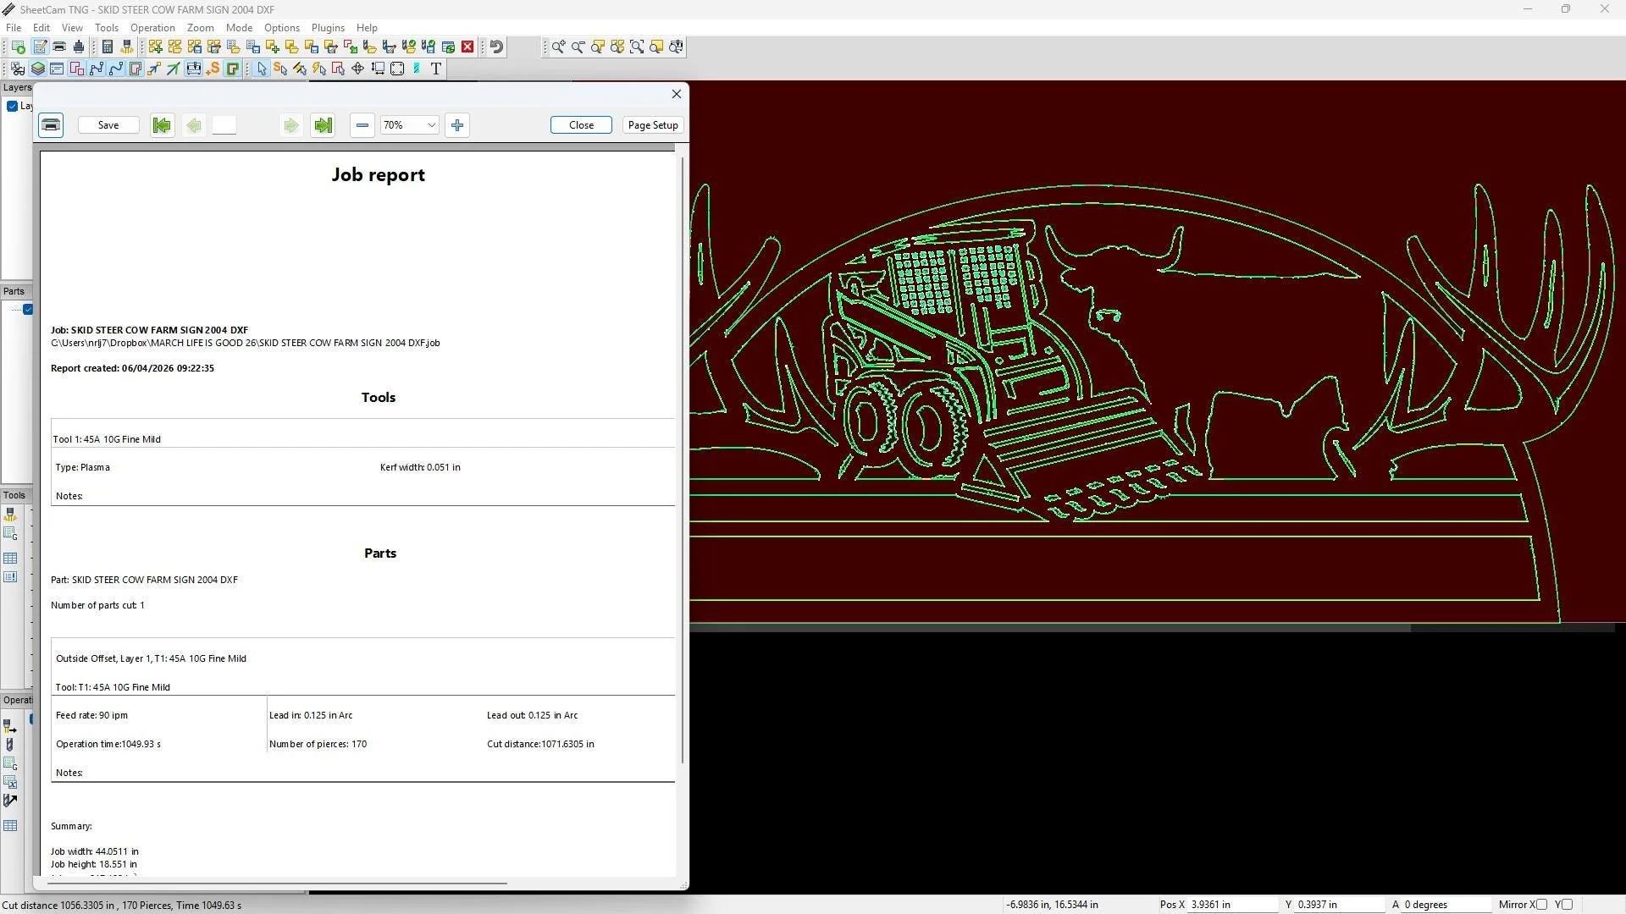
Task: Select the Text tool in toolbar
Action: pos(436,69)
